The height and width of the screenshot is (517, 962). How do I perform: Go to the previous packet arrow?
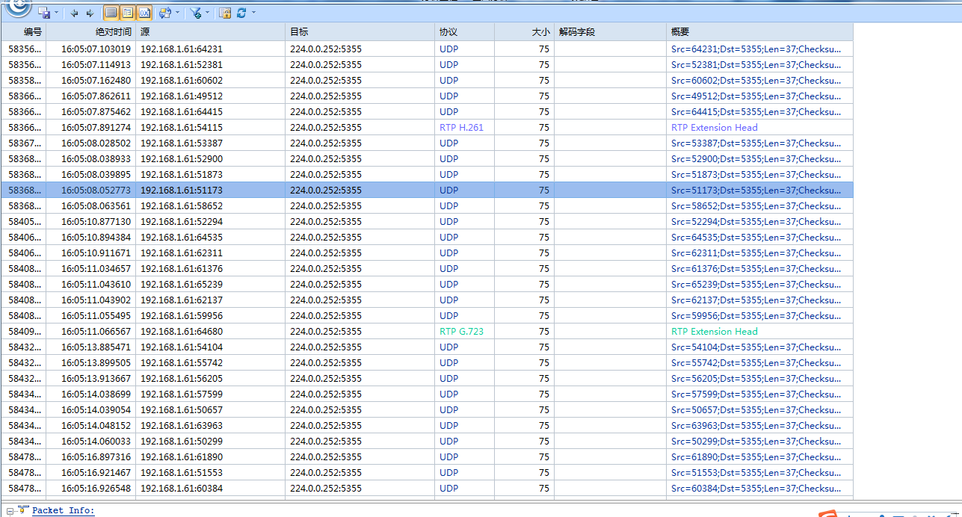[75, 13]
